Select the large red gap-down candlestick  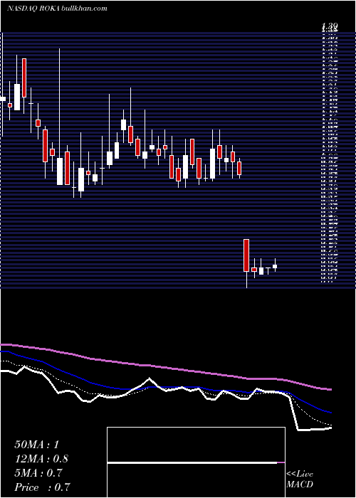pos(246,255)
